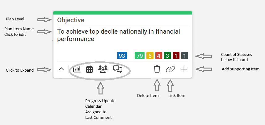Open the calendar icon on the card
This screenshot has width=265, height=125.
coord(89,69)
